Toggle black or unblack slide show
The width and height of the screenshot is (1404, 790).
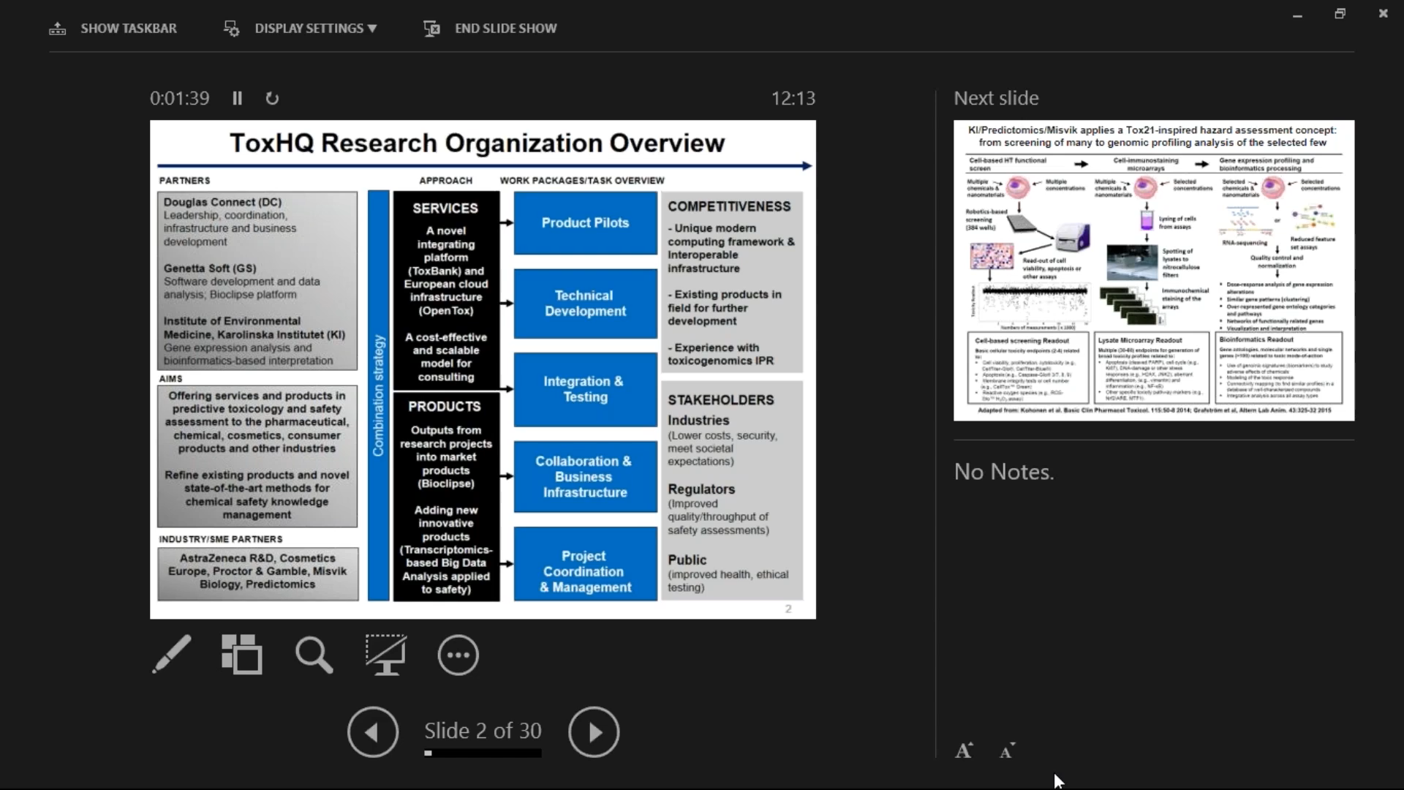(385, 655)
